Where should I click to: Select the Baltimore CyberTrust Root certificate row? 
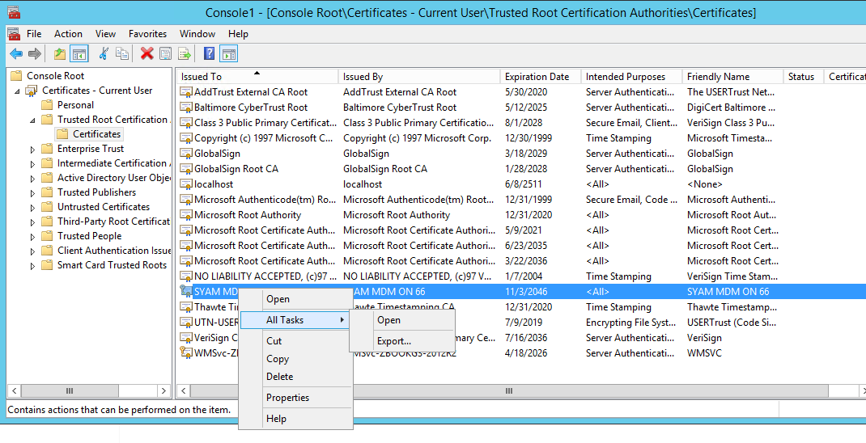click(250, 108)
